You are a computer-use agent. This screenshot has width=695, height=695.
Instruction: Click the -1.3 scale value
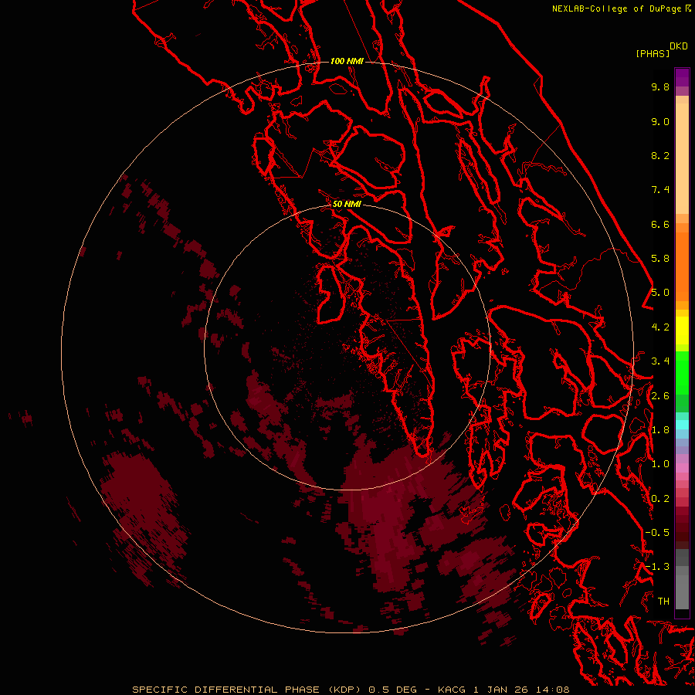coord(657,567)
